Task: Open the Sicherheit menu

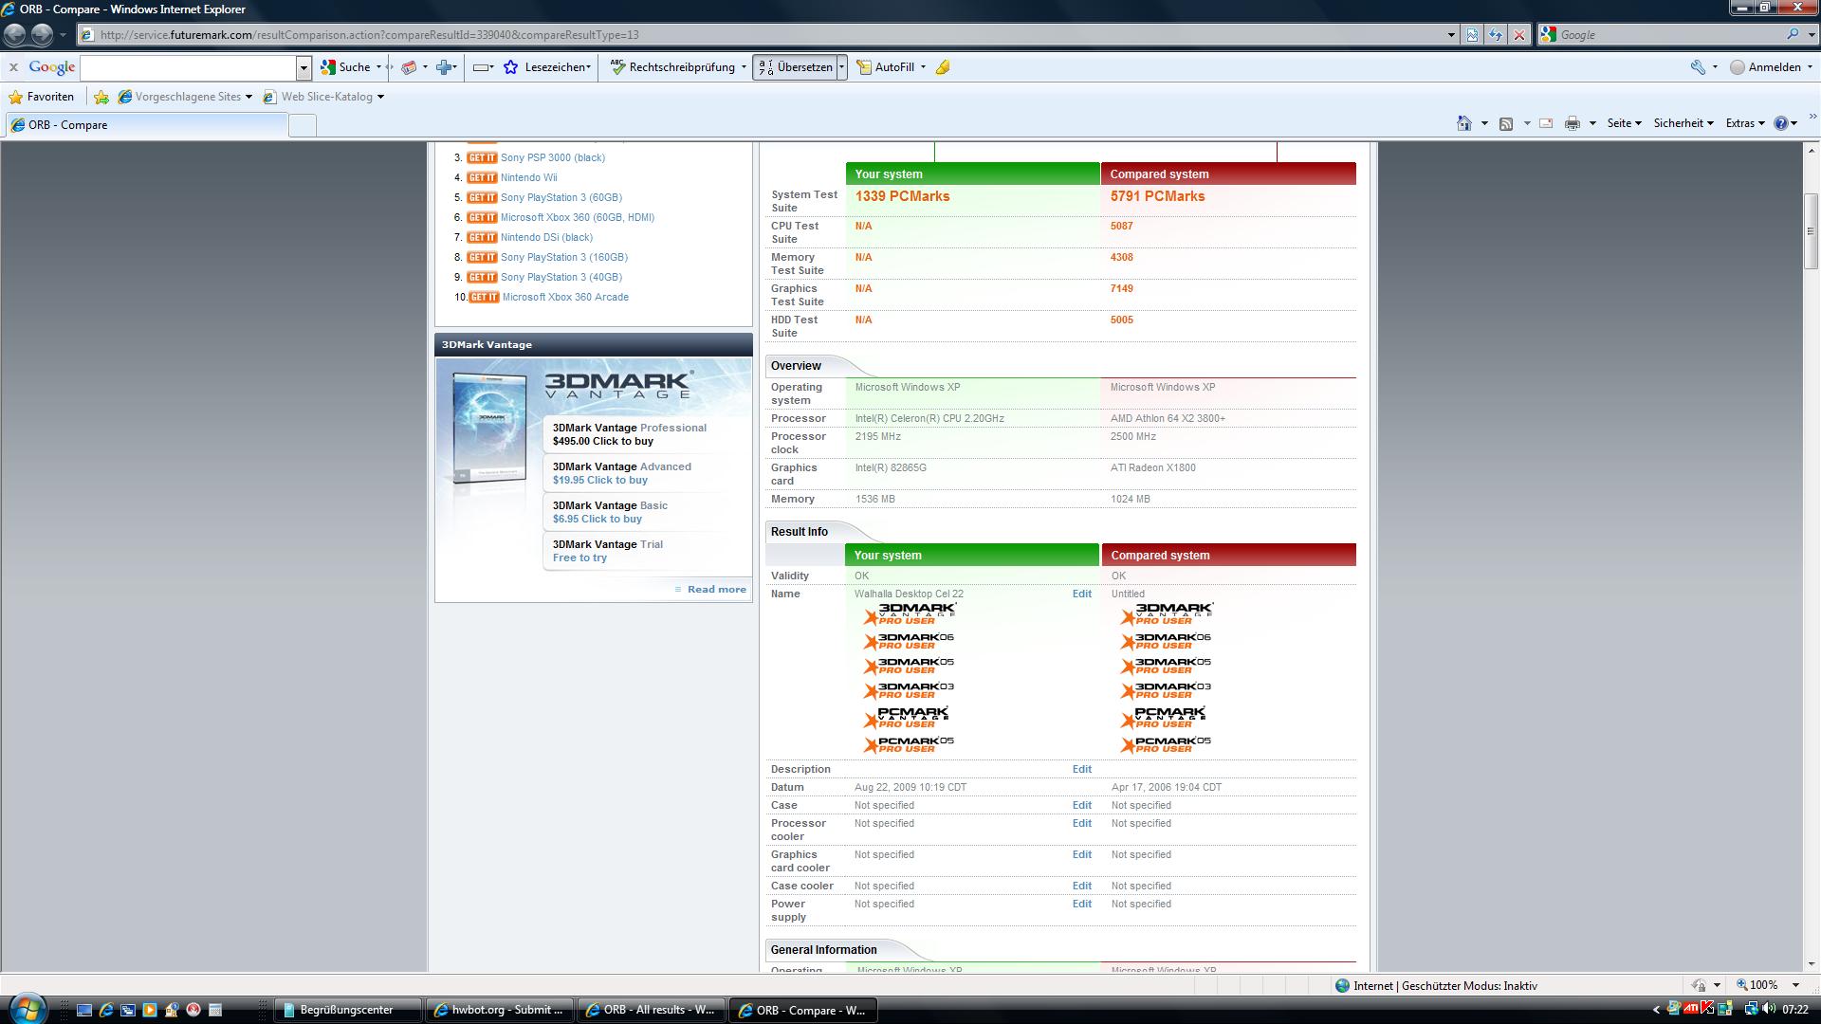Action: (1683, 123)
